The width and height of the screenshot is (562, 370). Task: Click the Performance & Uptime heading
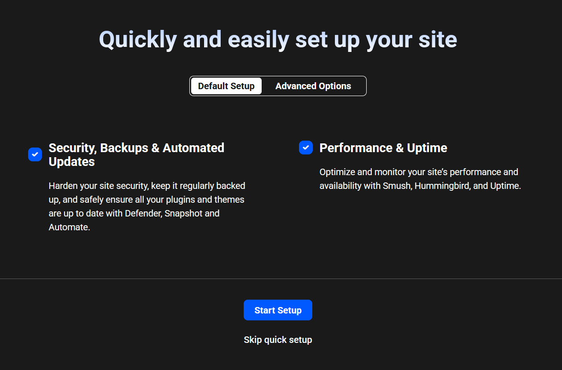pos(383,148)
